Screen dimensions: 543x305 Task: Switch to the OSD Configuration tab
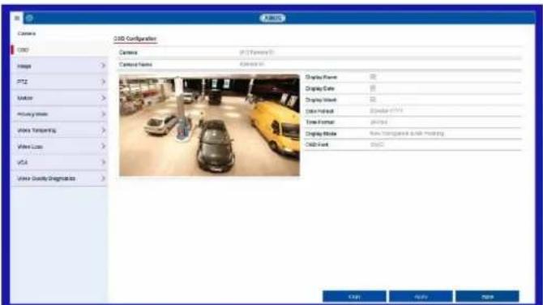tap(135, 39)
